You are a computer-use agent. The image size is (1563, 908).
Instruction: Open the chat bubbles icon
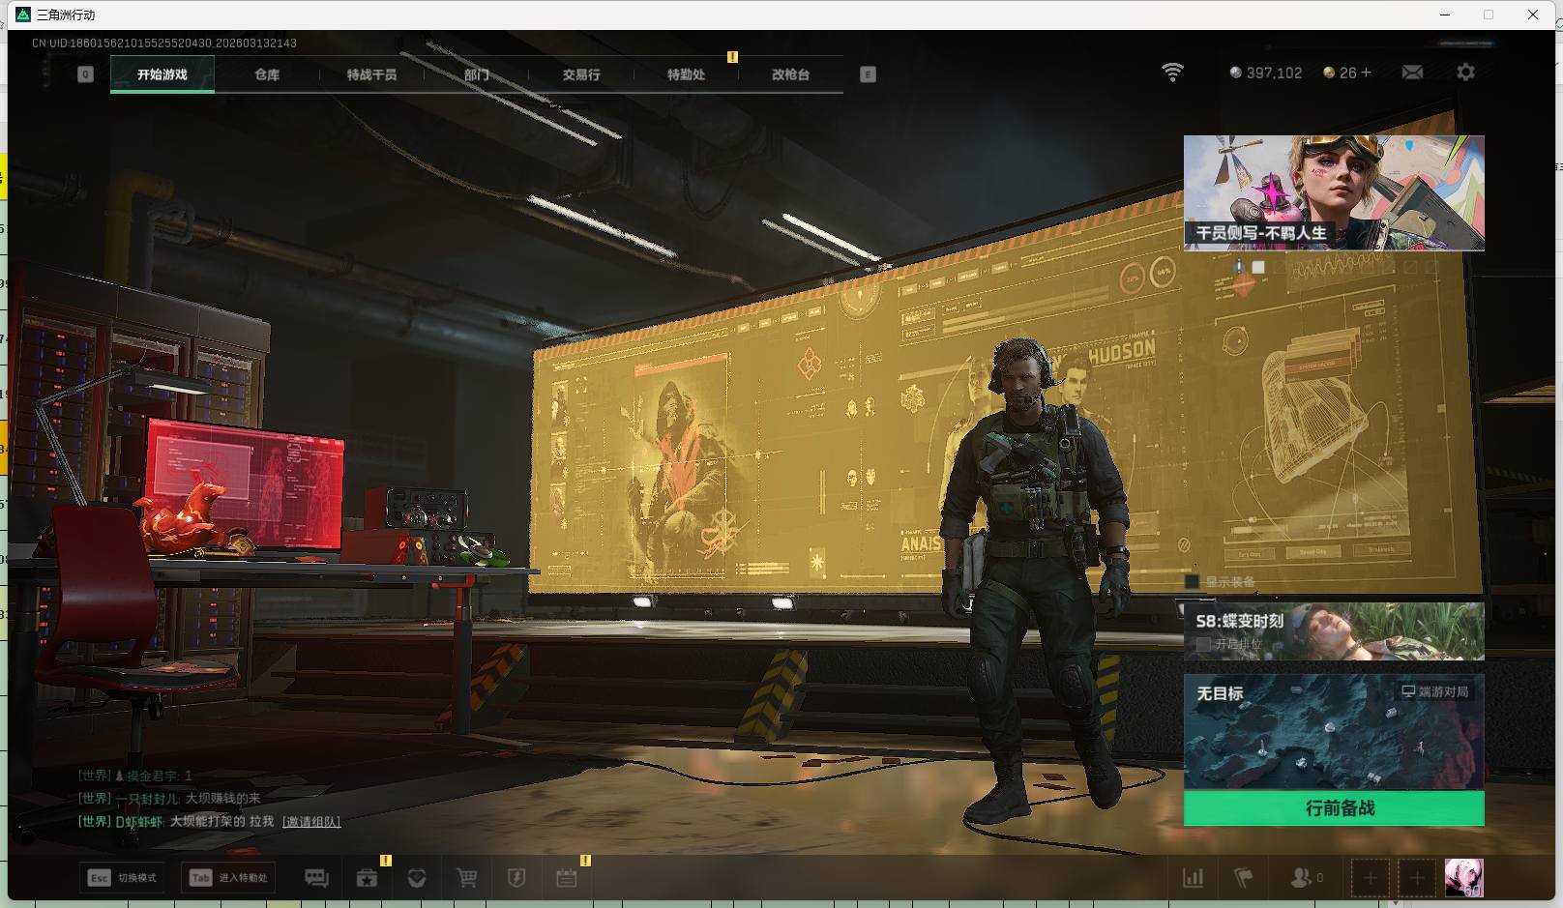pos(316,878)
